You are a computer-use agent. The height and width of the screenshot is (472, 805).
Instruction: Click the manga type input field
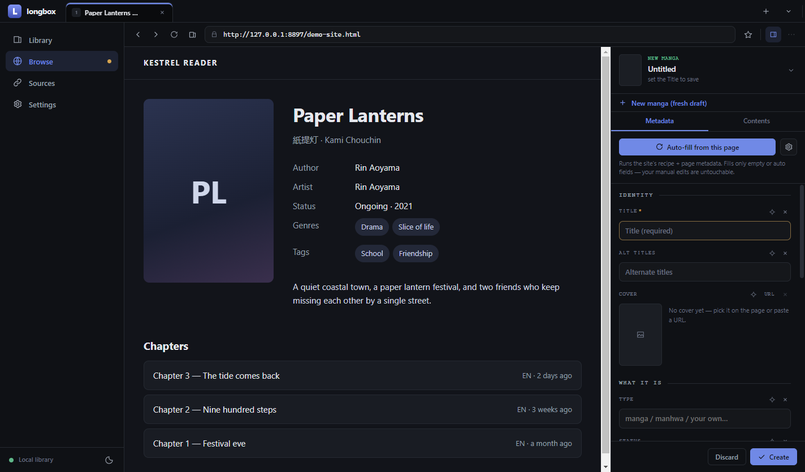coord(705,419)
